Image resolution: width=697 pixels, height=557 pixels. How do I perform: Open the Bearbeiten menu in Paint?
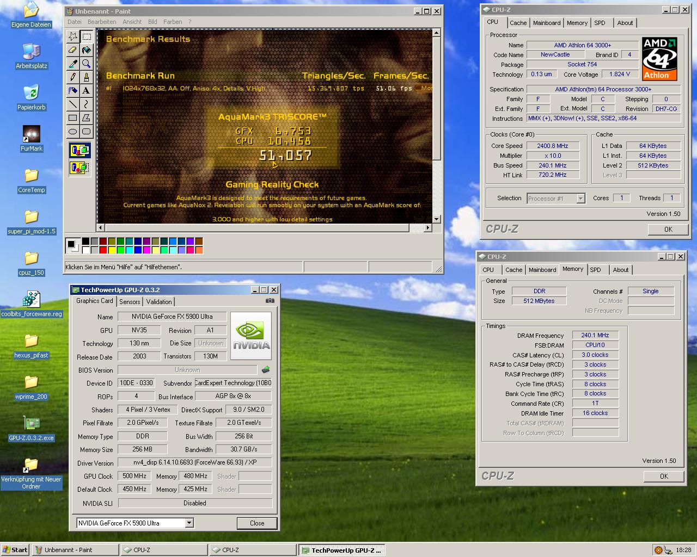[102, 22]
